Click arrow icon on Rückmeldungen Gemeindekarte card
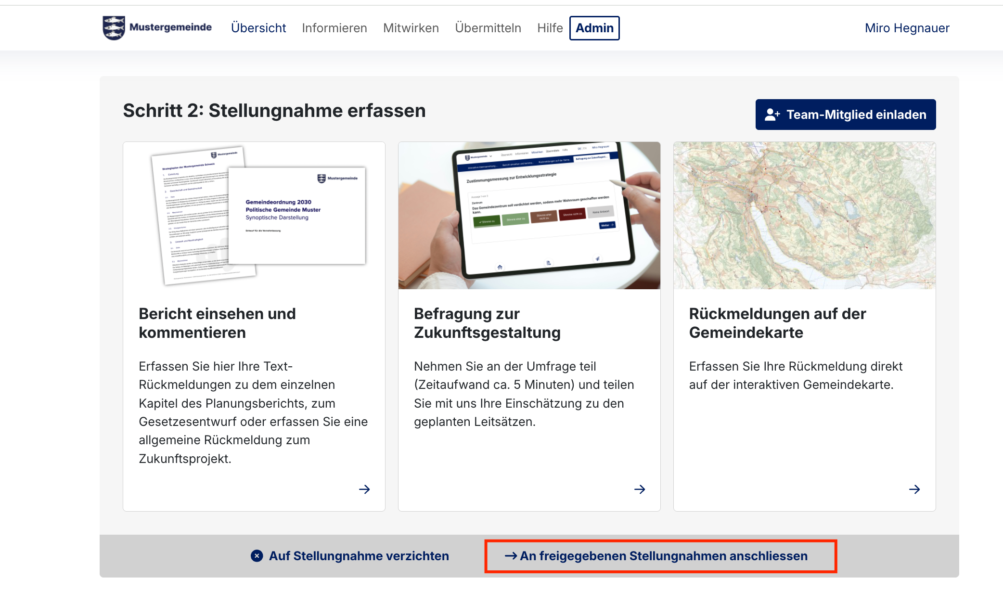 (x=914, y=489)
